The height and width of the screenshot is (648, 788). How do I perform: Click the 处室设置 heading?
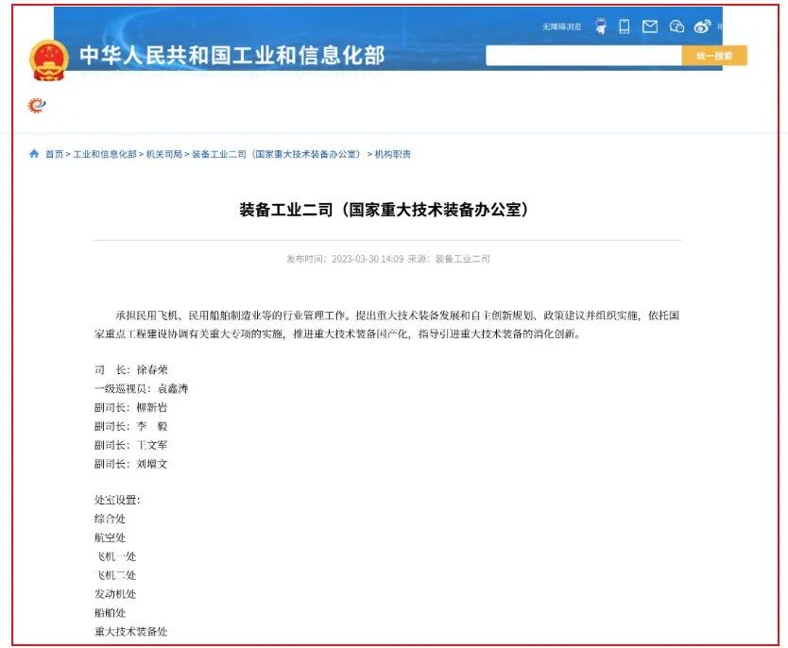117,500
